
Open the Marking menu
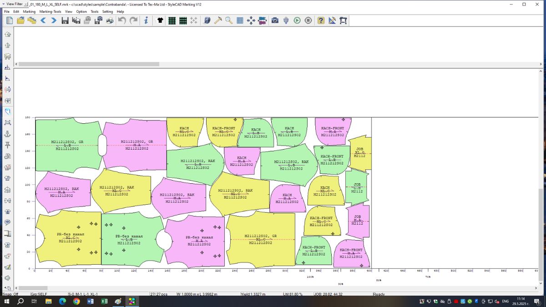[x=29, y=11]
